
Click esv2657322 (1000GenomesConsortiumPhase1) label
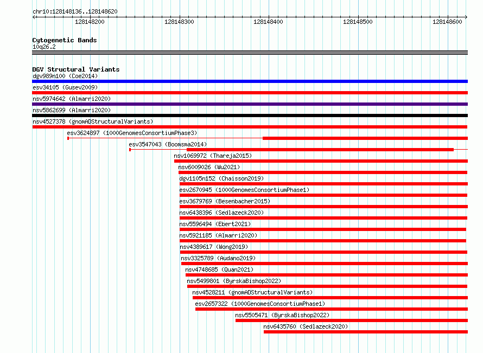[x=260, y=304]
